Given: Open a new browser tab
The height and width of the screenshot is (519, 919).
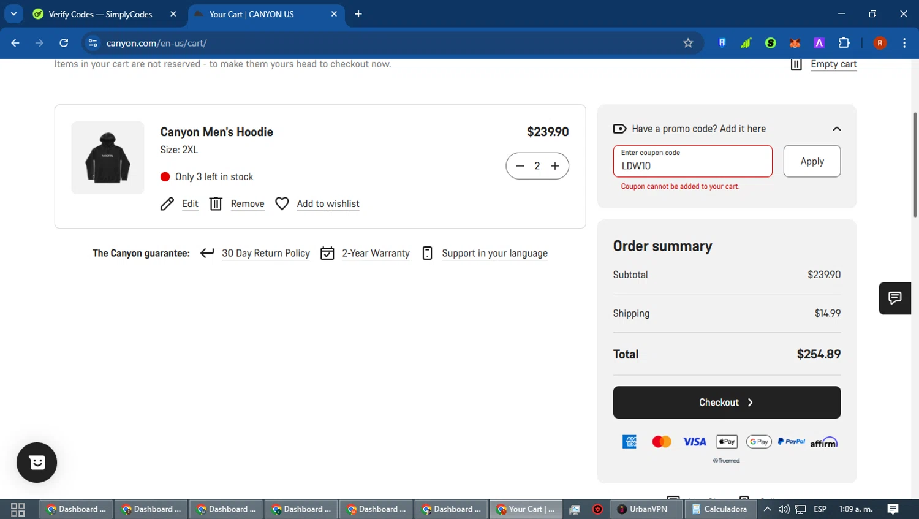Looking at the screenshot, I should [358, 14].
